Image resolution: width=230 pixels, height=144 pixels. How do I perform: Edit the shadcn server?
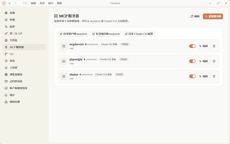[x=203, y=76]
